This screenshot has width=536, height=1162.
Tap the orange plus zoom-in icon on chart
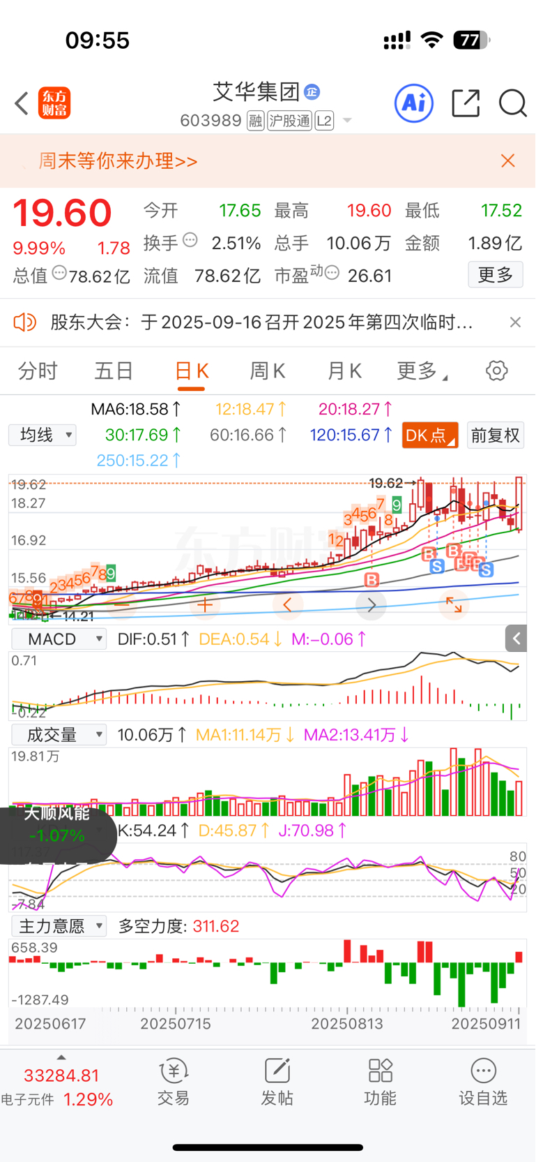coord(205,604)
